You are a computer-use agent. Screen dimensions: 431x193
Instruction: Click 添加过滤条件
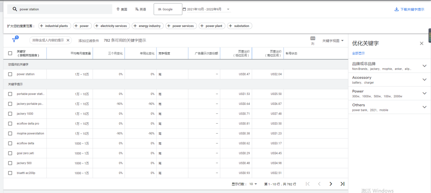click(x=89, y=41)
